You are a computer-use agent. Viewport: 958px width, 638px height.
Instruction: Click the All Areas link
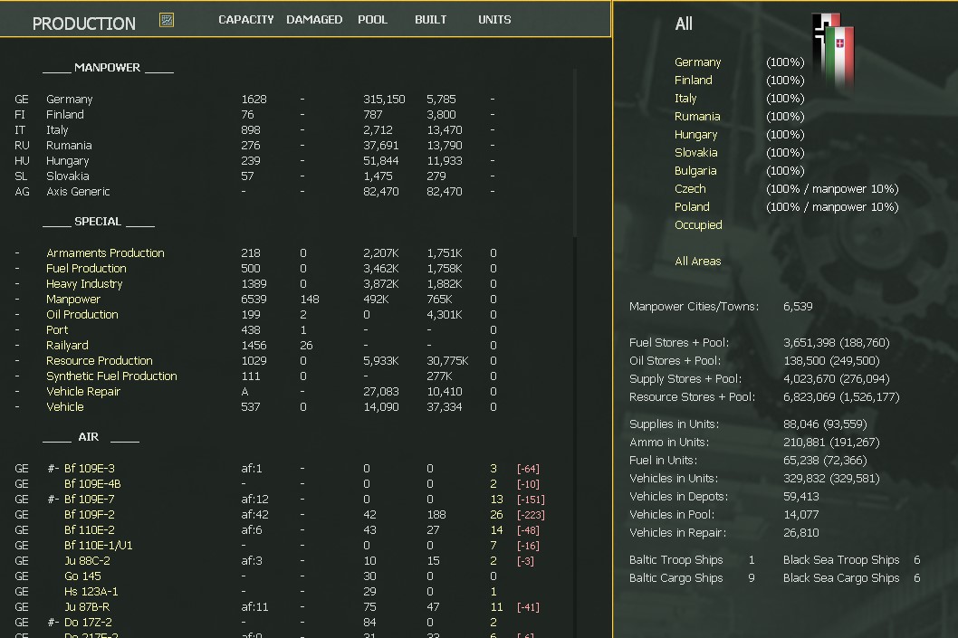point(697,262)
